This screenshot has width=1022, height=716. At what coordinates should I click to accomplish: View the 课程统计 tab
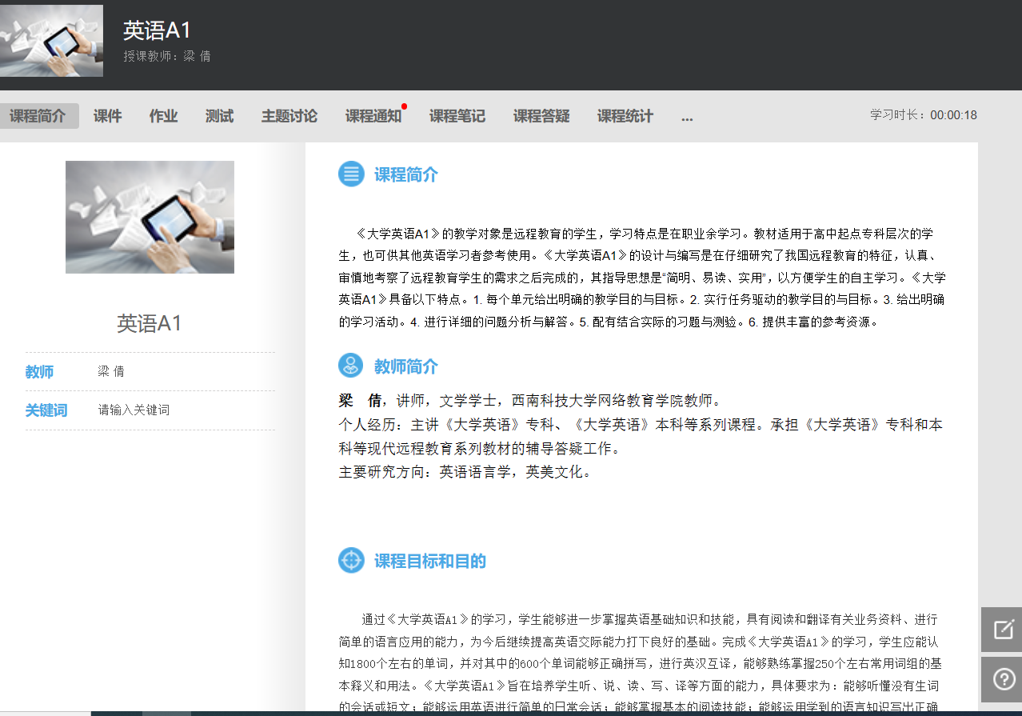625,116
